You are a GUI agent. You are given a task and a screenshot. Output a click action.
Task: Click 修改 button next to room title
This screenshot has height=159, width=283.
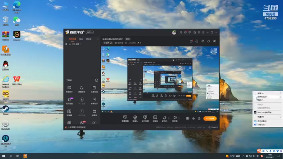pyautogui.click(x=128, y=39)
